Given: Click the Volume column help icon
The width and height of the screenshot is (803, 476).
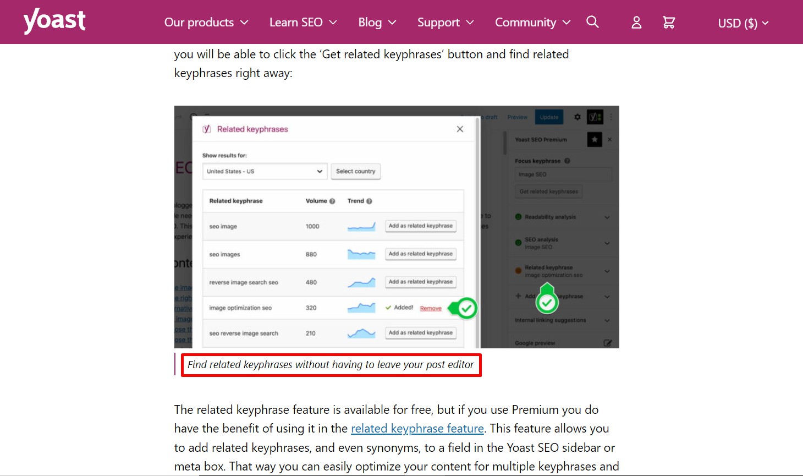Looking at the screenshot, I should point(333,201).
